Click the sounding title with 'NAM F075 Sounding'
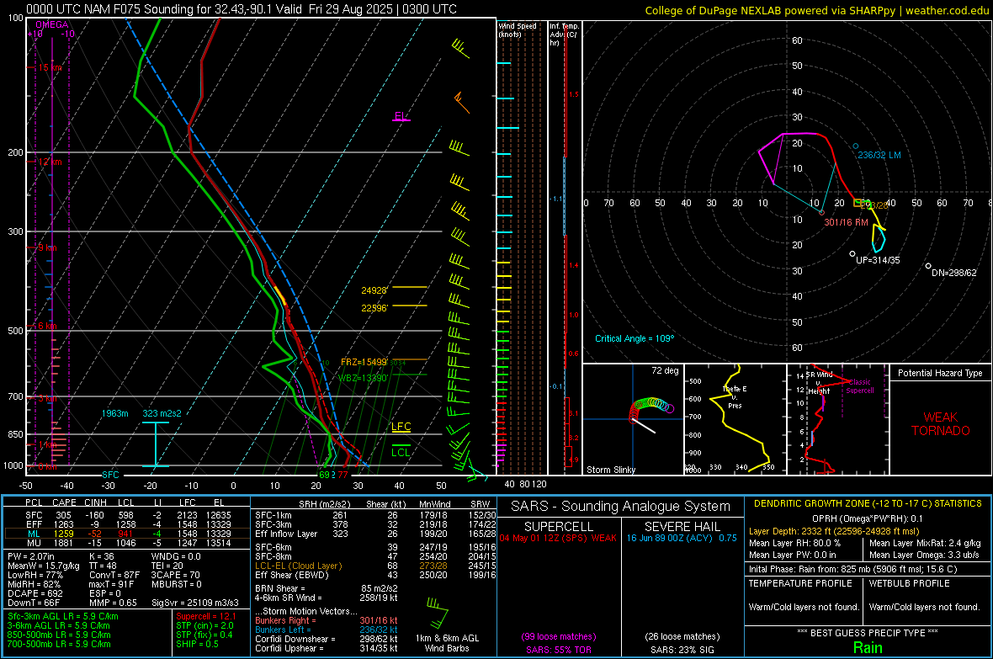The image size is (993, 659). click(x=242, y=9)
